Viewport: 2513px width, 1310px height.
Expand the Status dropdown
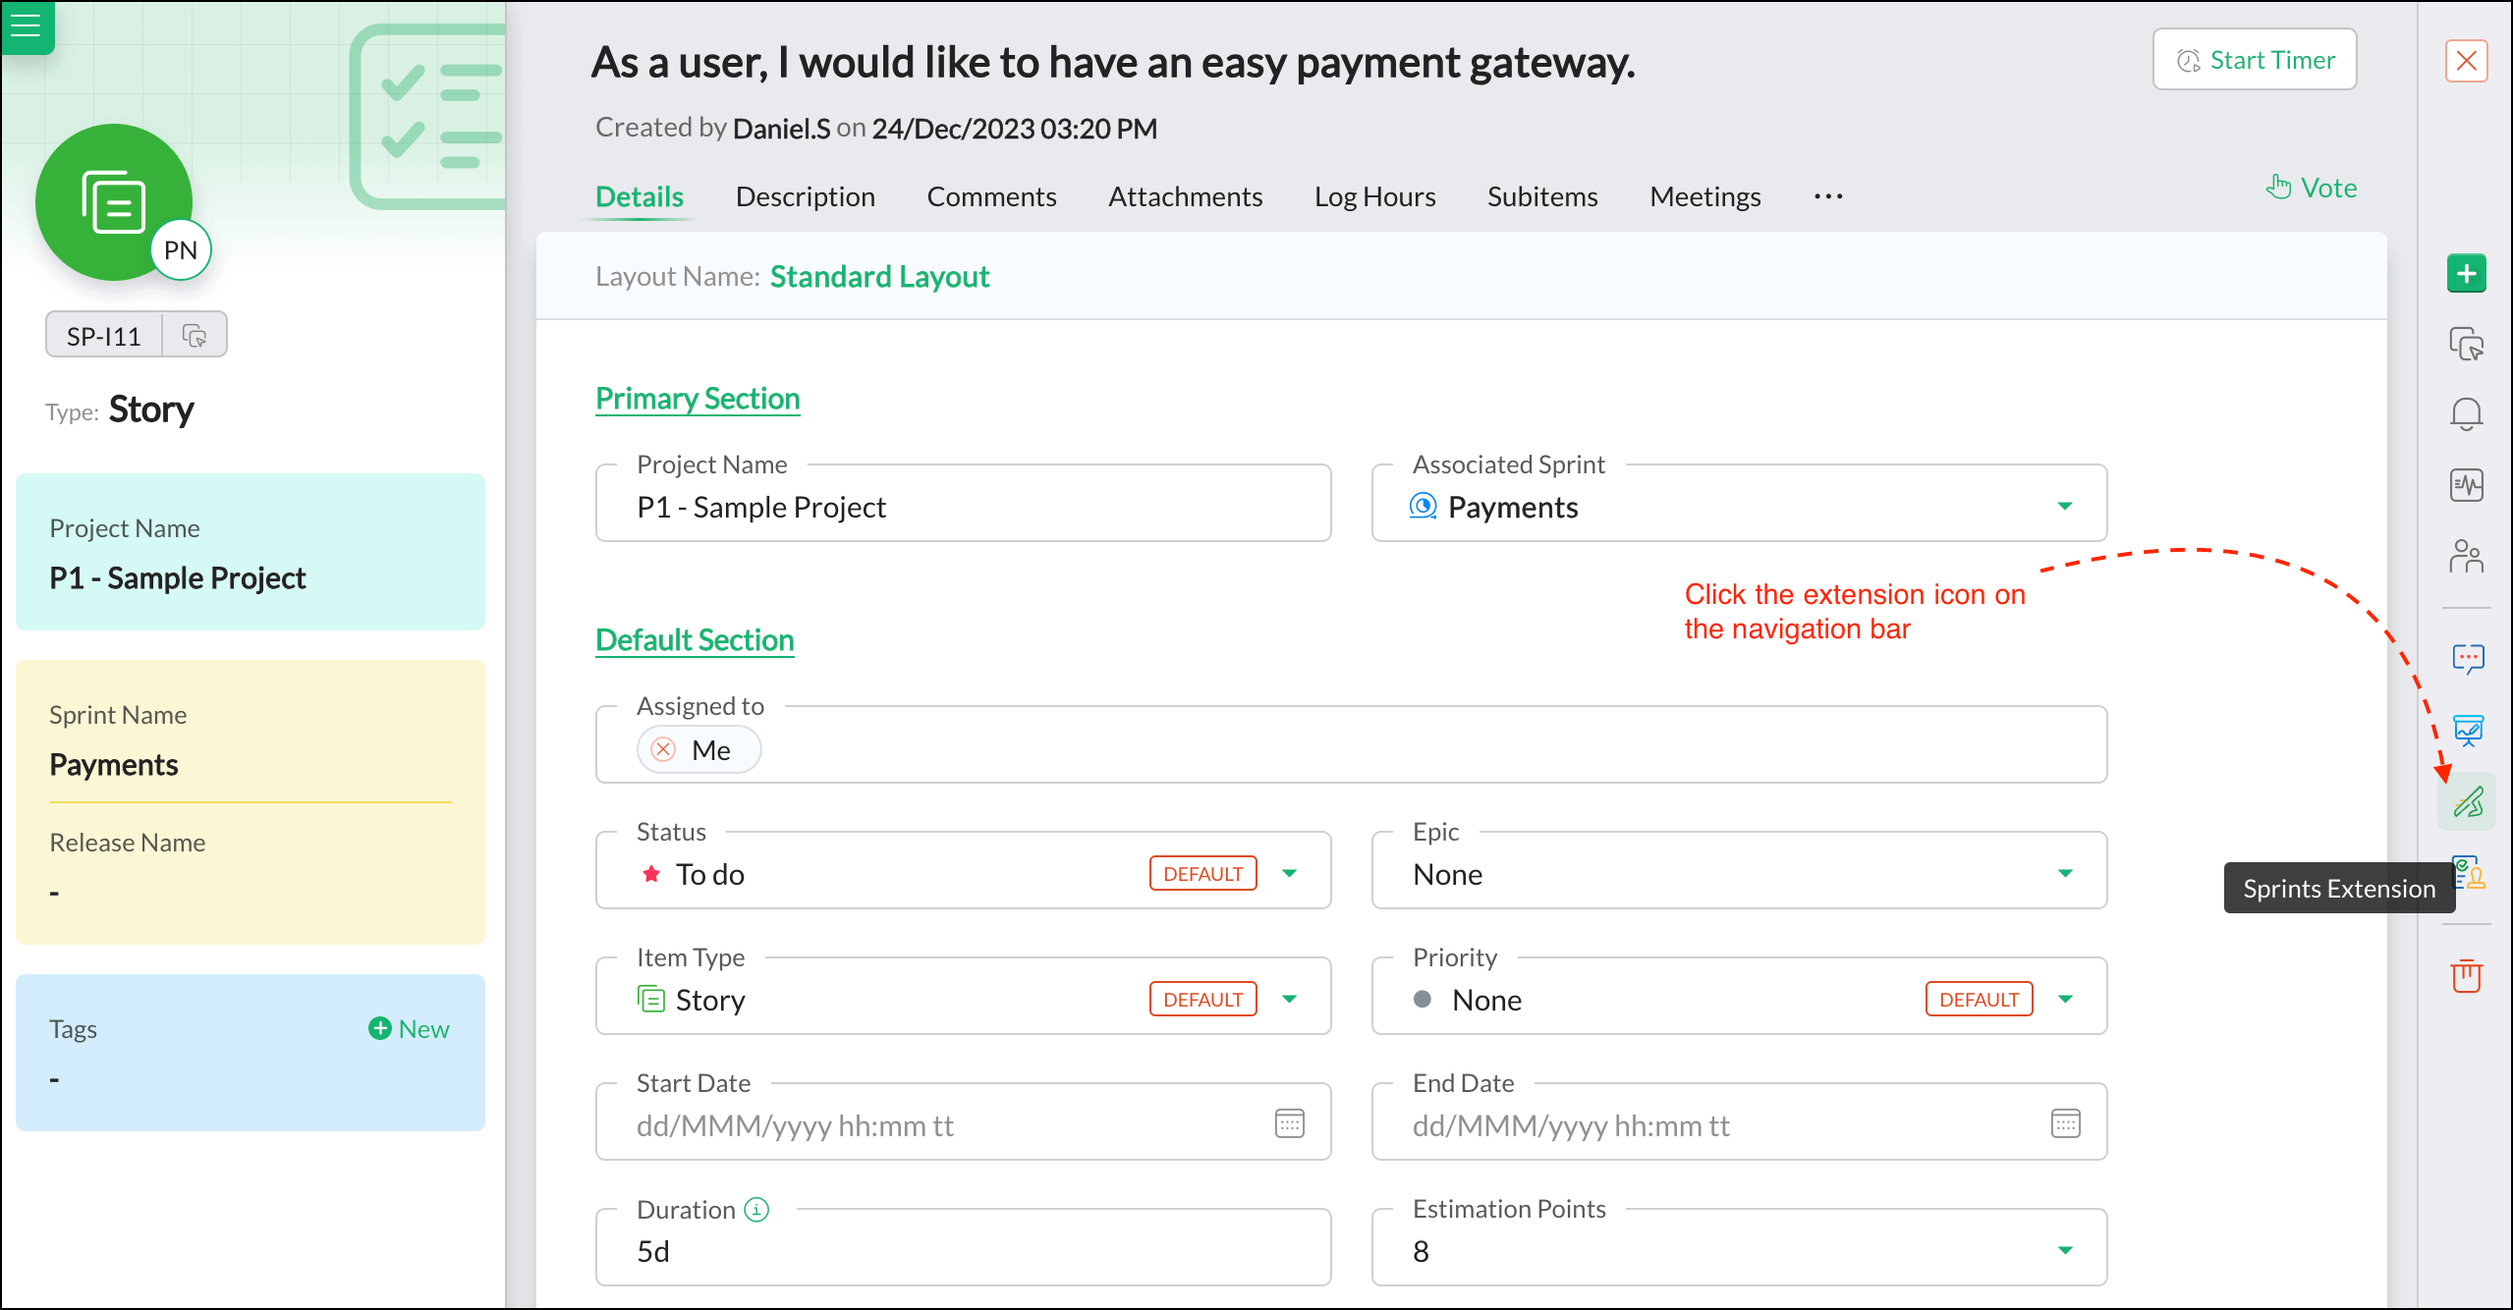[1289, 873]
